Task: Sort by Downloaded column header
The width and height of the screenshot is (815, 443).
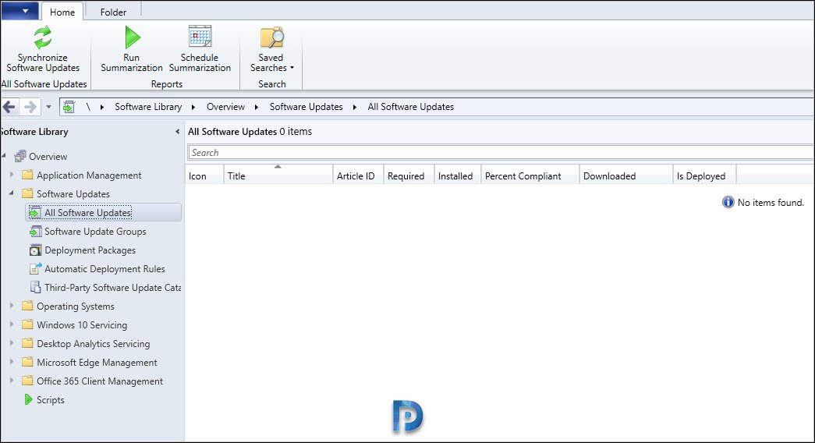Action: (625, 175)
